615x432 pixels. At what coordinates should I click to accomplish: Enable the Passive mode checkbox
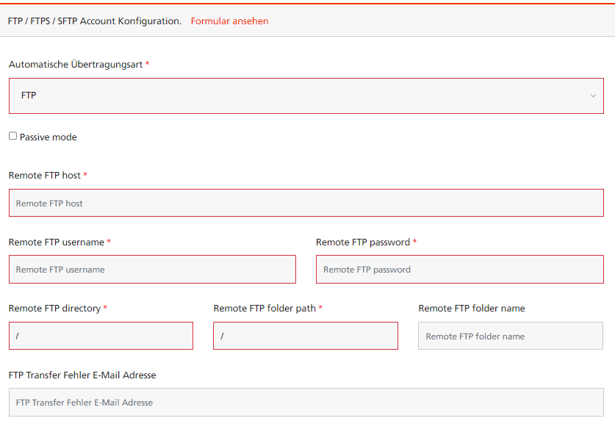tap(13, 136)
